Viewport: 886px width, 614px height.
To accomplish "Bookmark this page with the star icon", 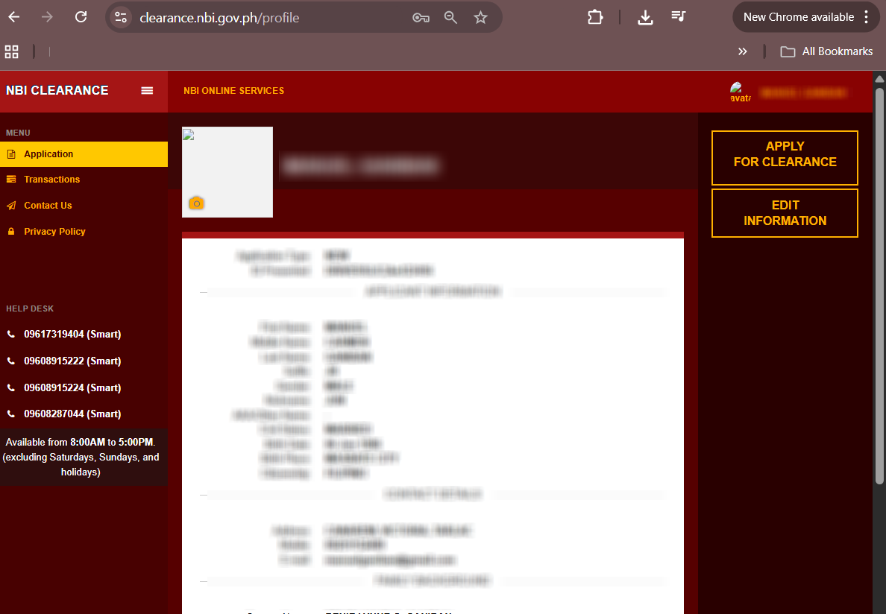I will tap(480, 17).
